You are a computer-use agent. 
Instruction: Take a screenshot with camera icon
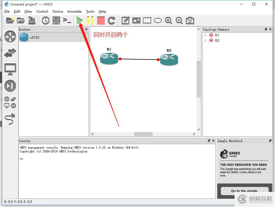(x=190, y=21)
